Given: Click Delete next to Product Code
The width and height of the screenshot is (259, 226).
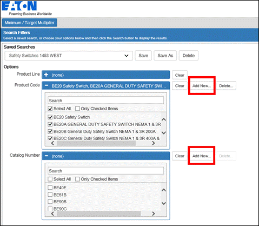Looking at the screenshot, I should pos(226,86).
